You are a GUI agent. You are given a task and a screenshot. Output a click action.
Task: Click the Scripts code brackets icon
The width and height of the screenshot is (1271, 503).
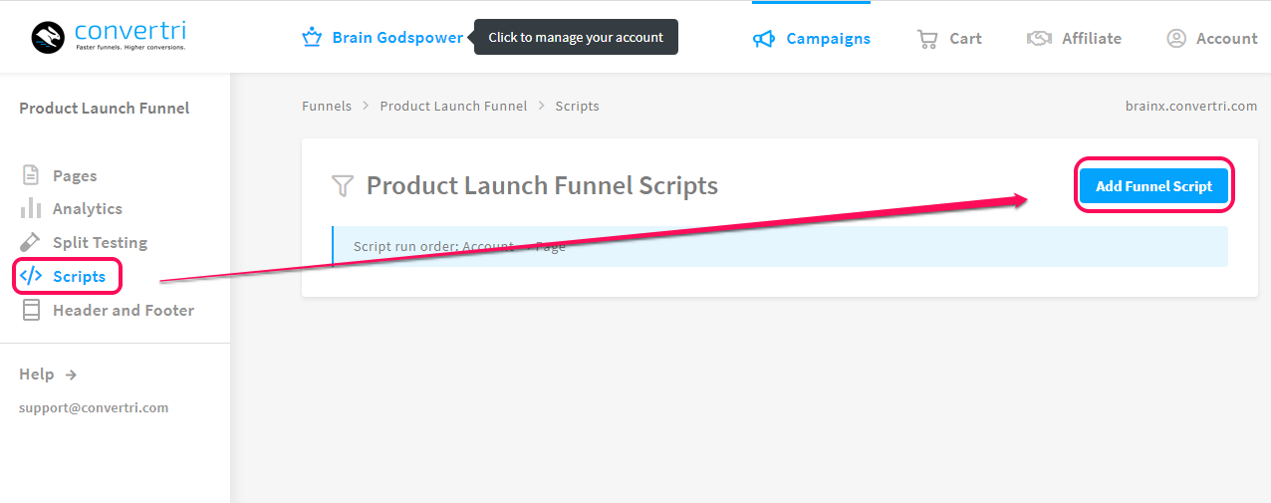(x=31, y=276)
